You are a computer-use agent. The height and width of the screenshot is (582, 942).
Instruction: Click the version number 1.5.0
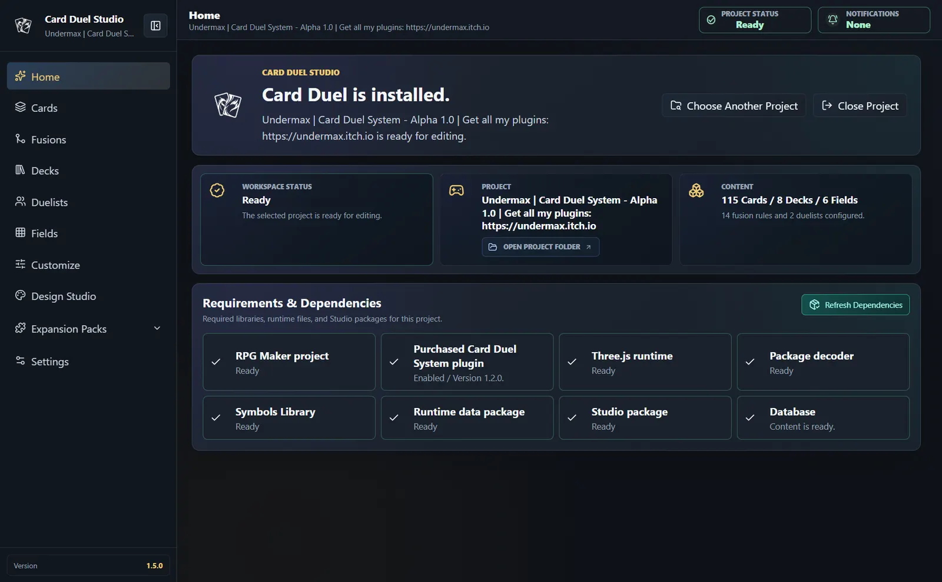(155, 566)
